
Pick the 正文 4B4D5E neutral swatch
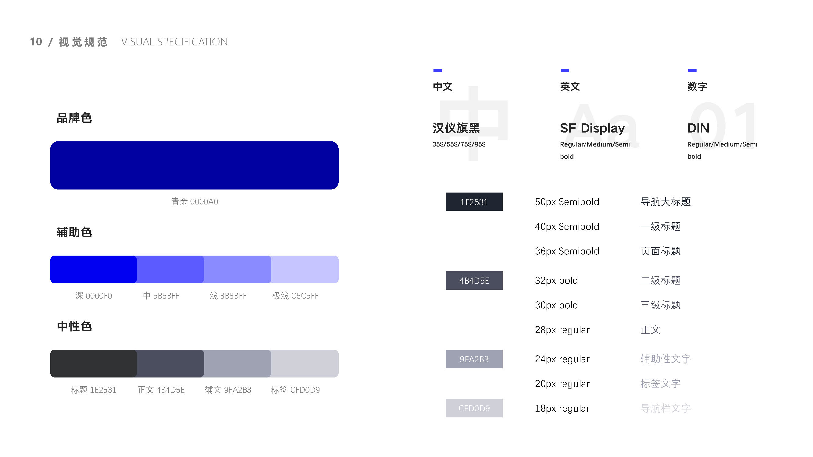[170, 363]
